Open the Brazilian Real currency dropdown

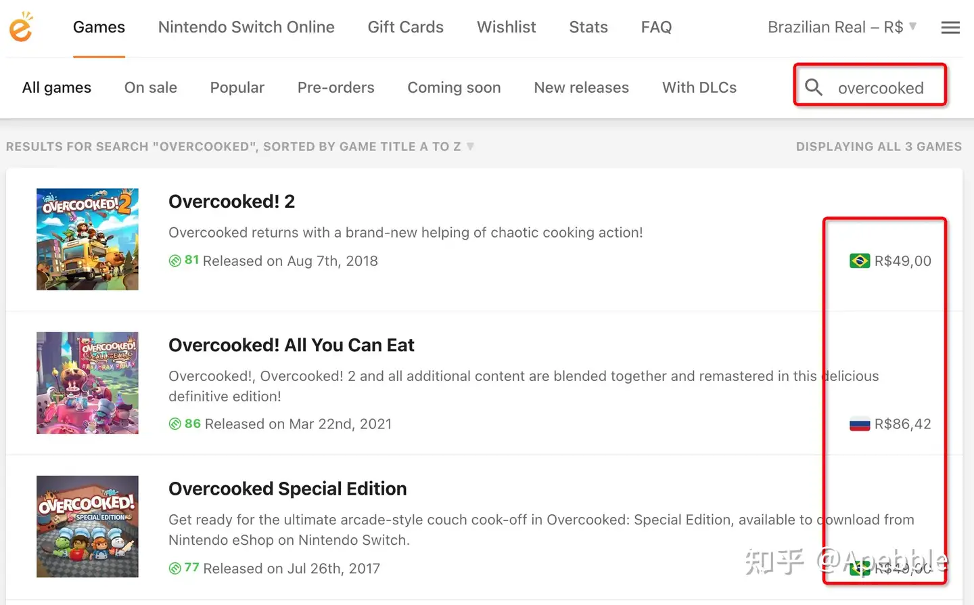[x=842, y=27]
